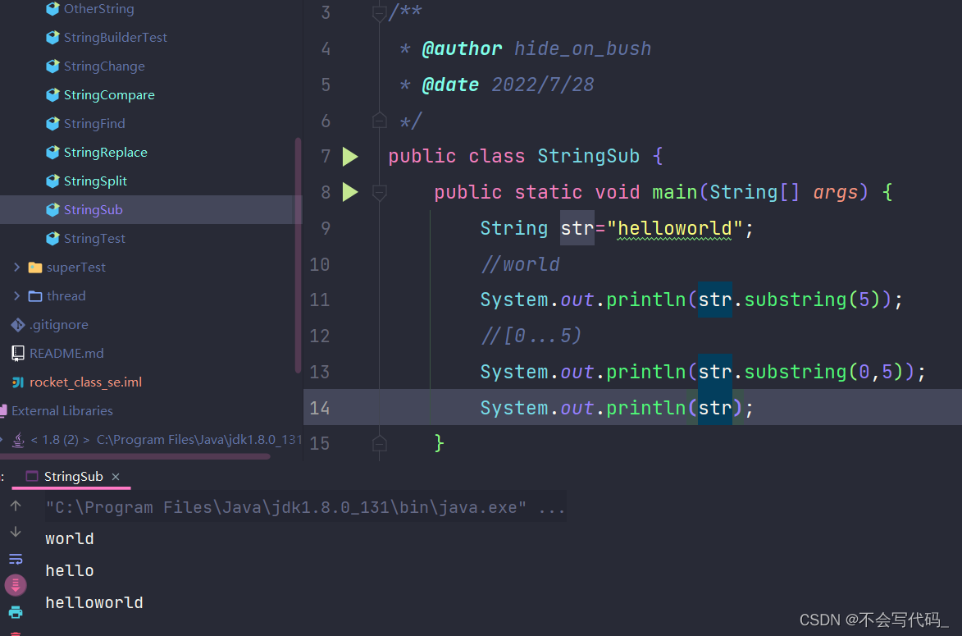Toggle scroll to end in console
Viewport: 962px width, 636px height.
(16, 585)
